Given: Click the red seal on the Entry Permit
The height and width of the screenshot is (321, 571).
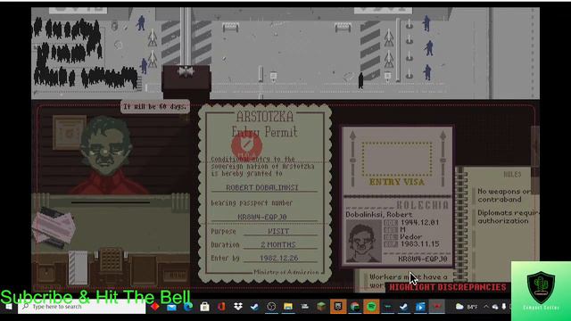Looking at the screenshot, I should point(247,146).
